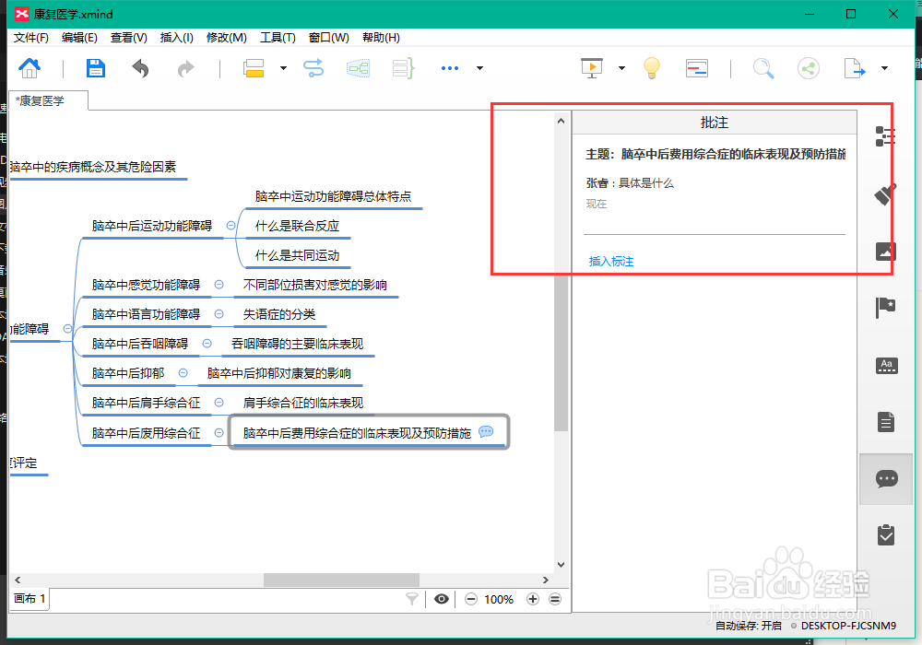Zoom in with the plus control
922x645 pixels.
point(532,599)
